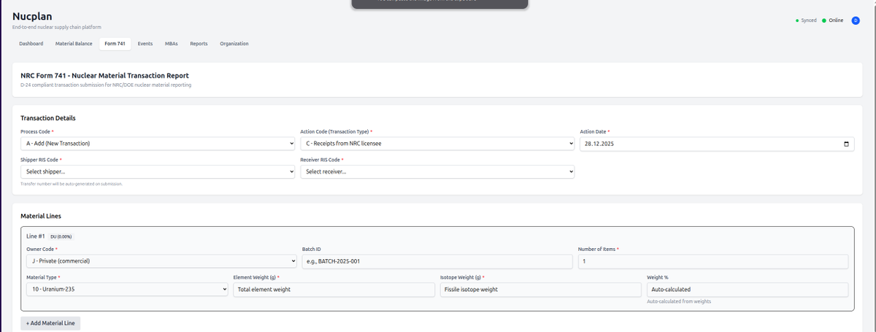Image resolution: width=876 pixels, height=332 pixels.
Task: Click the Isotope Weight input
Action: (540, 290)
